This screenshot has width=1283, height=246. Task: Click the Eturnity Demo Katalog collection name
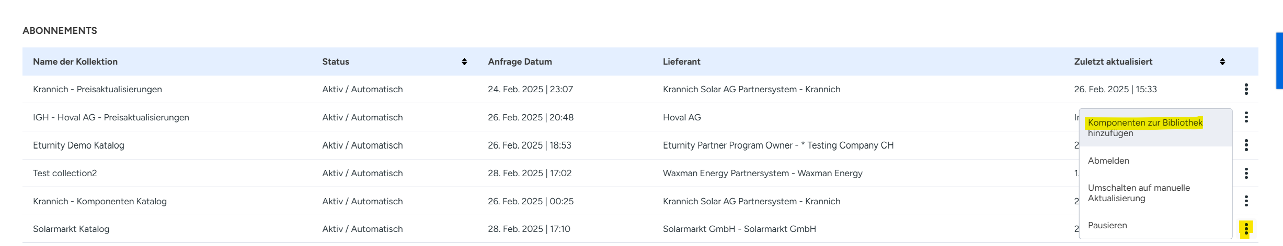[x=78, y=145]
